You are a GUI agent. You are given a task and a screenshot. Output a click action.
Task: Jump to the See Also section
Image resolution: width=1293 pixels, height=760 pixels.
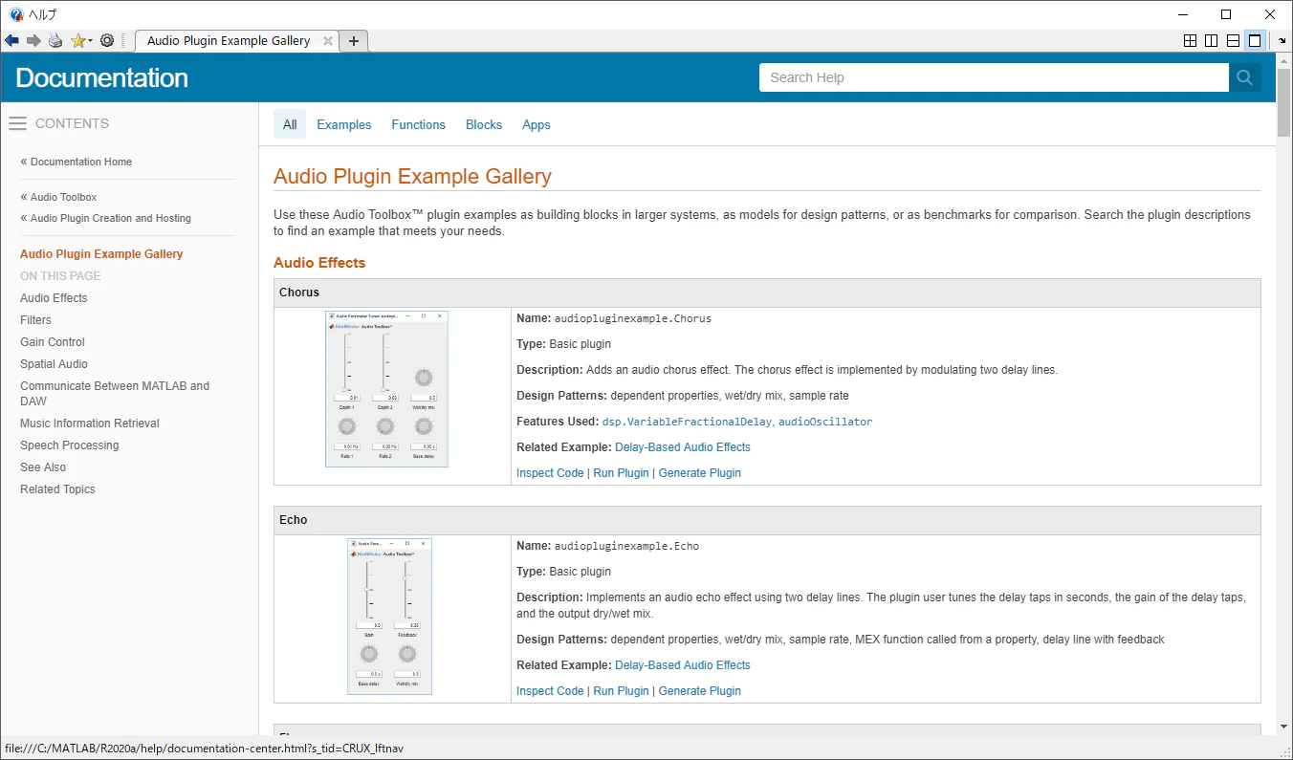[x=43, y=467]
